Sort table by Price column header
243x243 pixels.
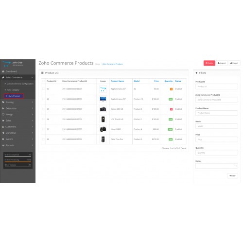coord(156,81)
